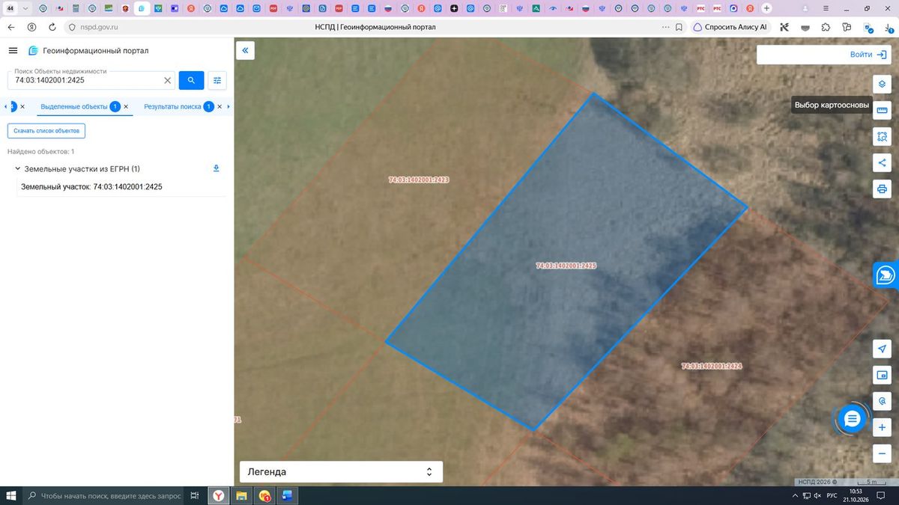
Task: Close the Выделенные объекты tab
Action: coord(126,107)
